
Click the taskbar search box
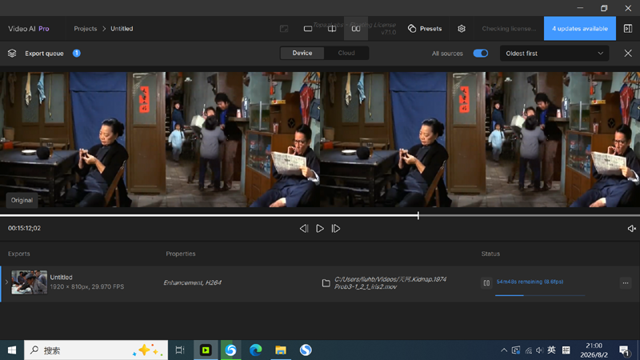(x=96, y=350)
